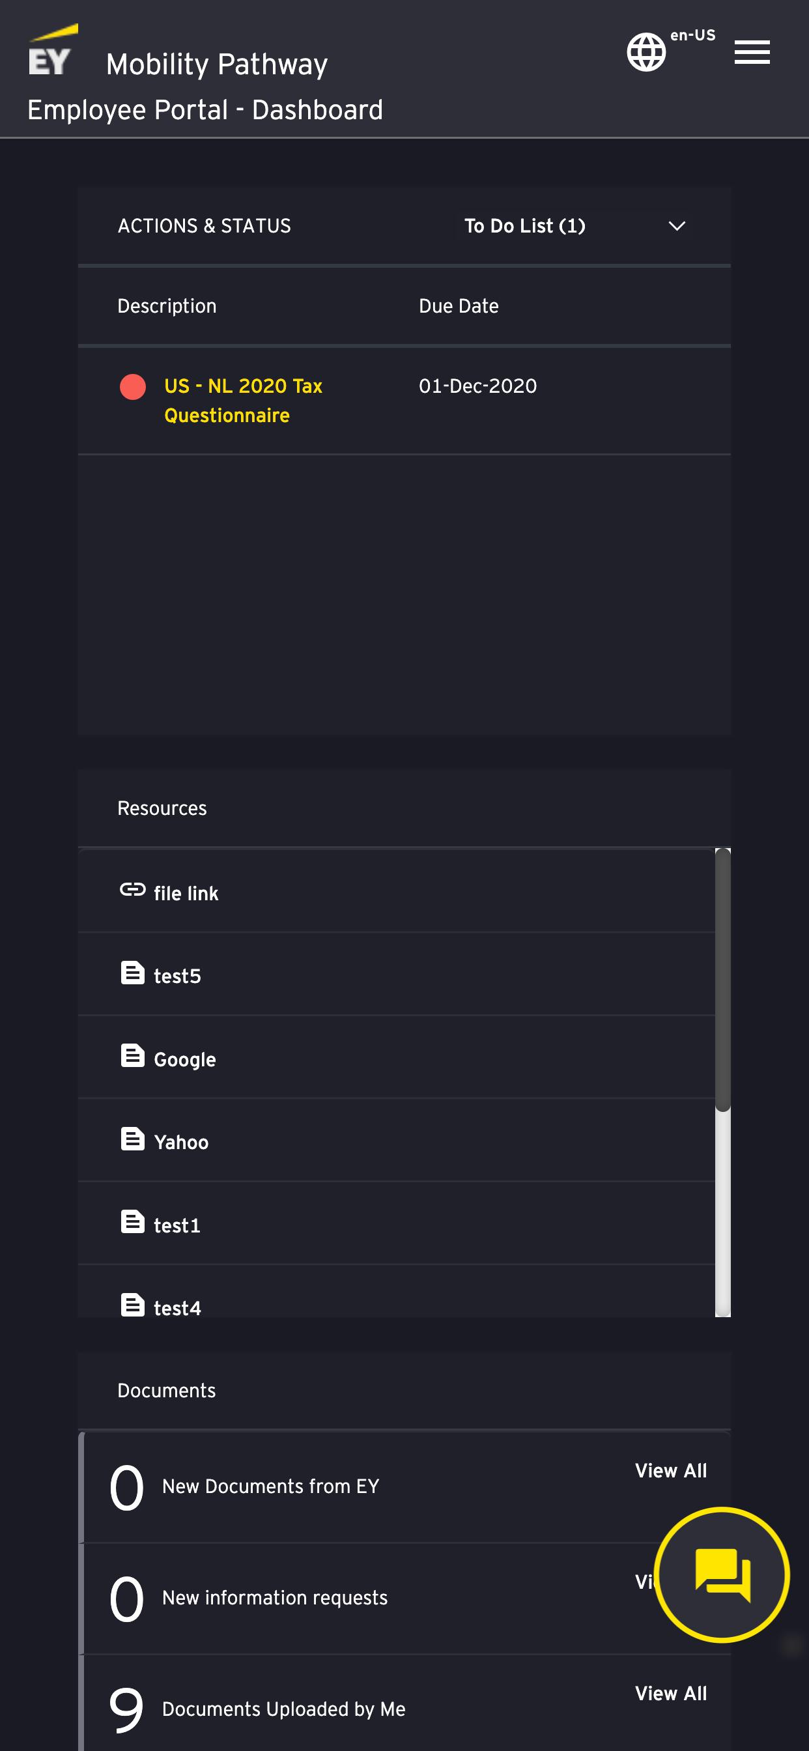Screen dimensions: 809x1751
Task: Click the EY logo
Action: click(x=53, y=50)
